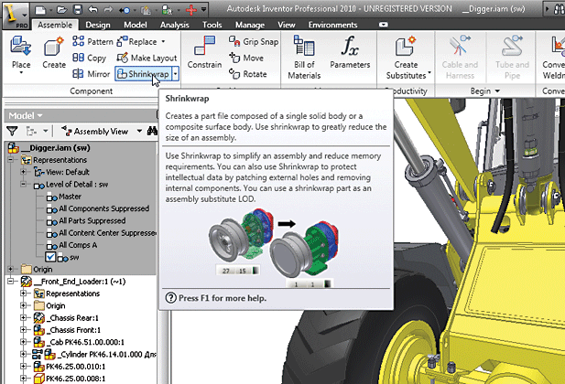Screen dimensions: 565x384
Task: Select All Components Suppressed item
Action: point(98,208)
